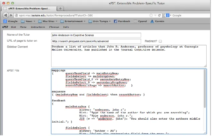
Task: Click the 'feedback' keyword in the xPST file
Action: point(59,100)
